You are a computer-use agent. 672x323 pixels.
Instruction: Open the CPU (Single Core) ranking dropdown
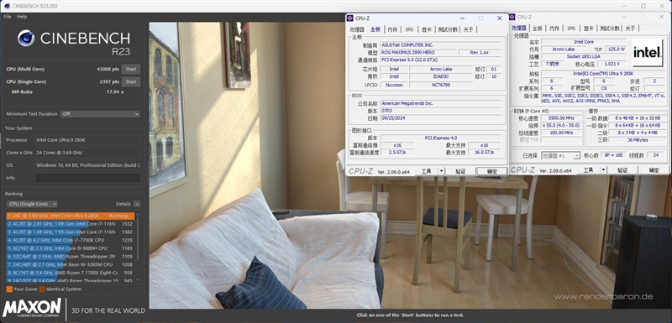click(x=32, y=204)
